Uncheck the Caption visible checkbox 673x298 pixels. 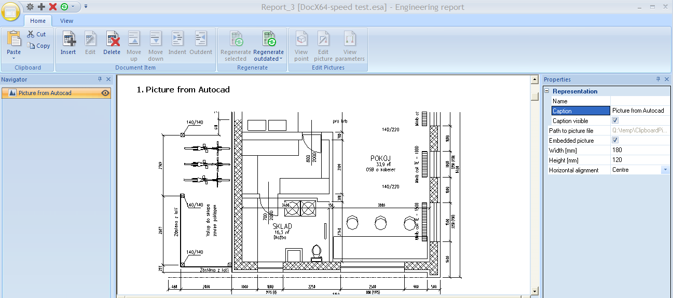coord(615,120)
